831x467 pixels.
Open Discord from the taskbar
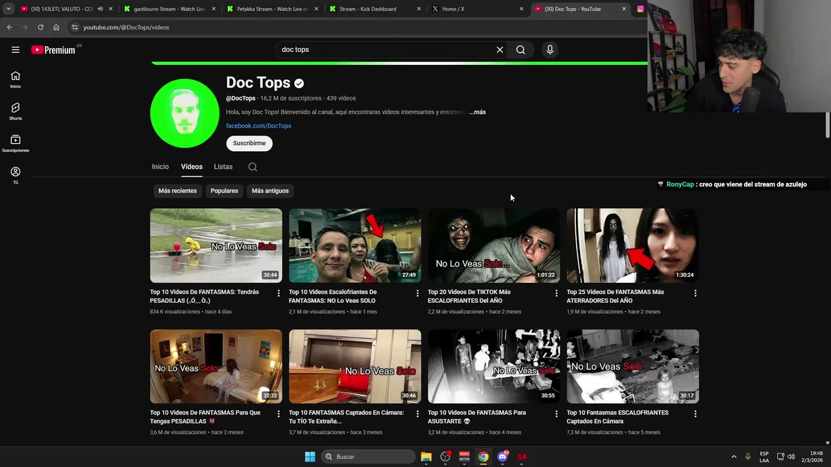pos(502,457)
